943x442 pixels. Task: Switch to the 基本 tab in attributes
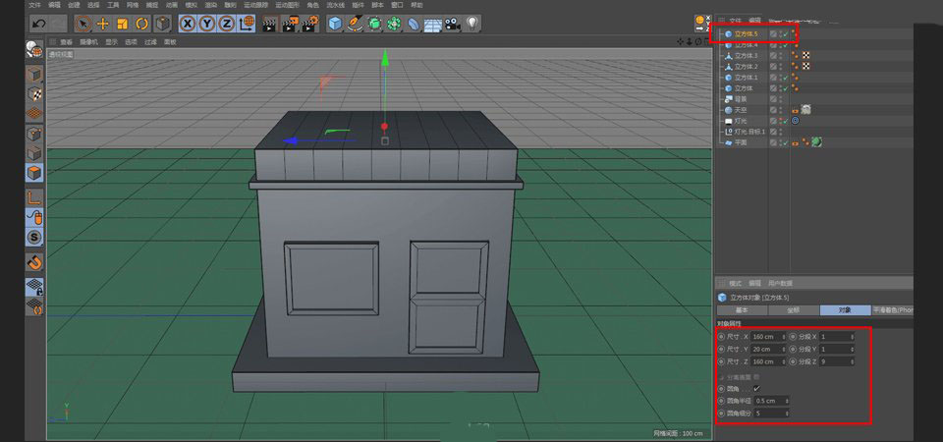(742, 309)
